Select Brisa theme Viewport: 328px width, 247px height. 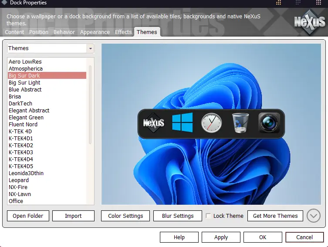click(47, 96)
